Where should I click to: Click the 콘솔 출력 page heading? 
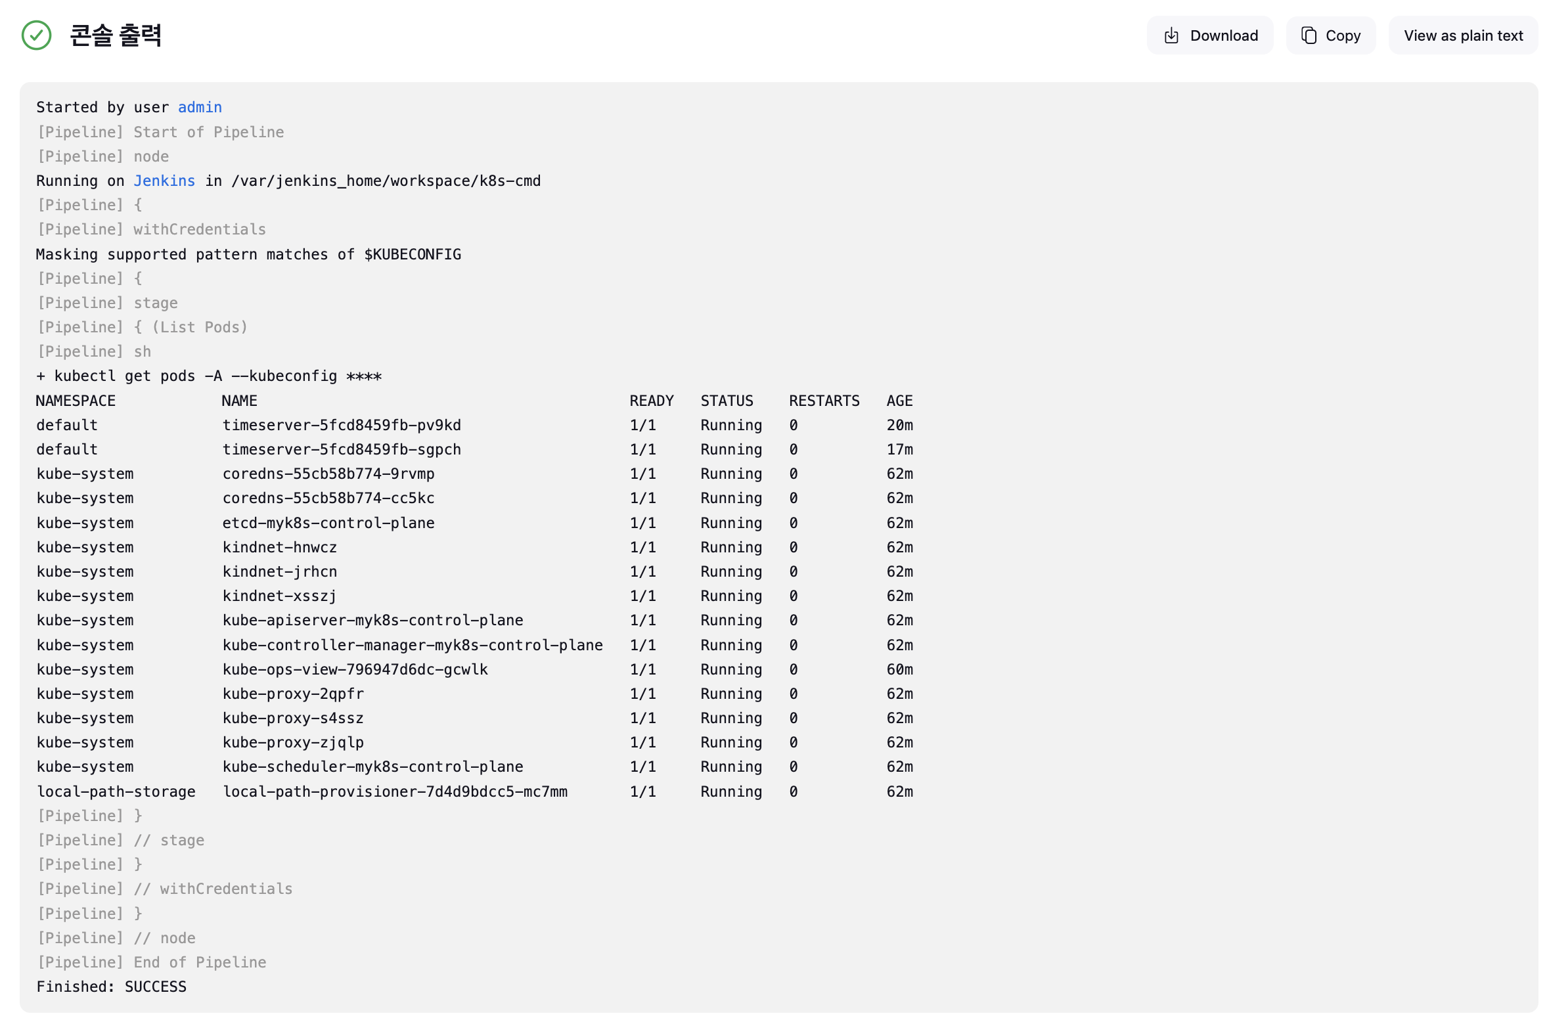pos(116,35)
